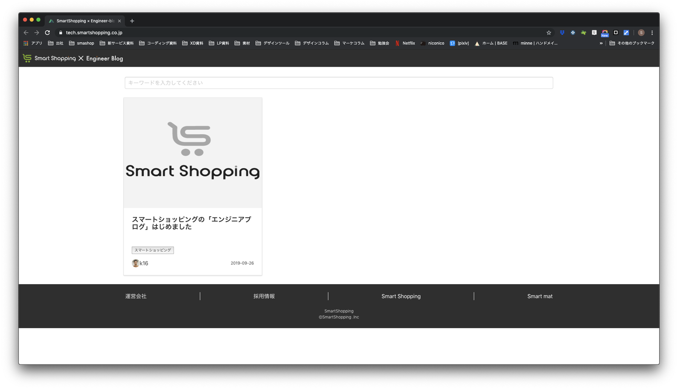Open the Dropbox extension icon

[x=562, y=33]
